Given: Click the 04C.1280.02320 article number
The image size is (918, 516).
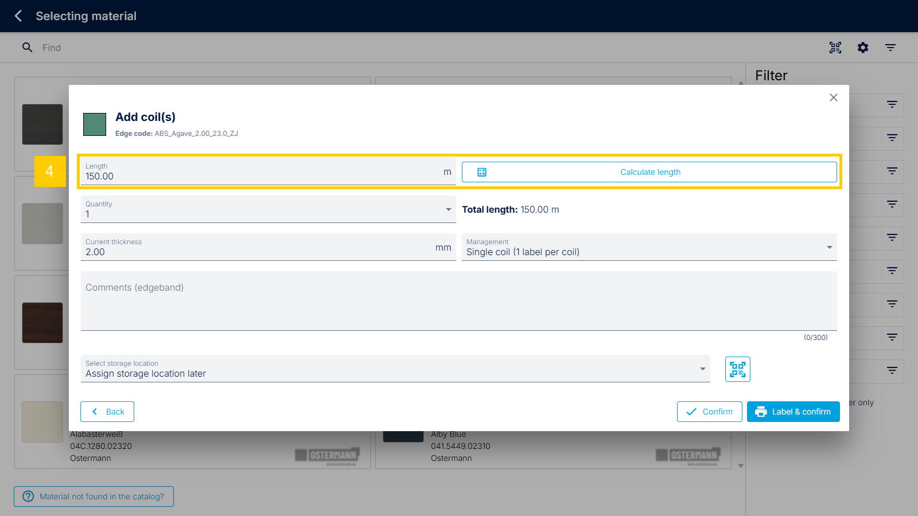Looking at the screenshot, I should click(x=101, y=446).
